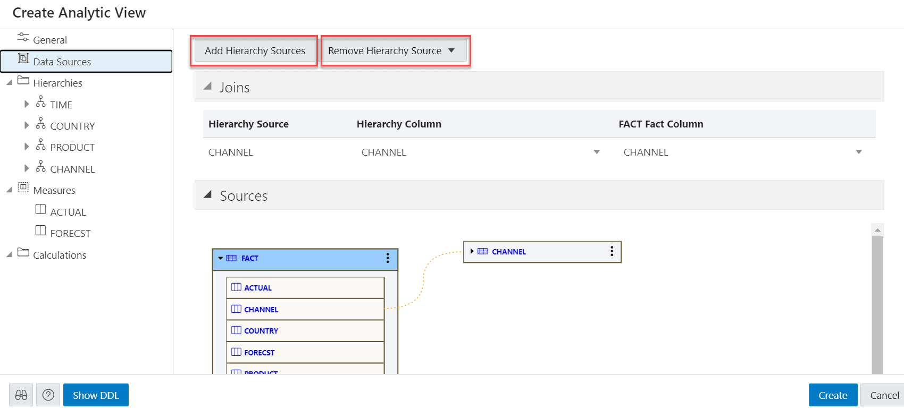This screenshot has height=409, width=904.
Task: Click the FORECST measure icon in sidebar
Action: pos(40,231)
